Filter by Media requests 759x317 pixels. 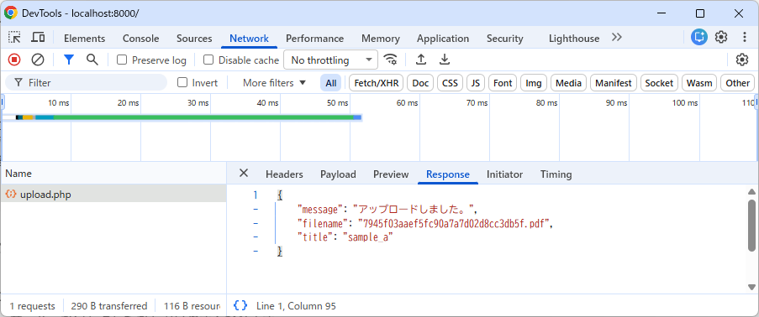coord(568,83)
